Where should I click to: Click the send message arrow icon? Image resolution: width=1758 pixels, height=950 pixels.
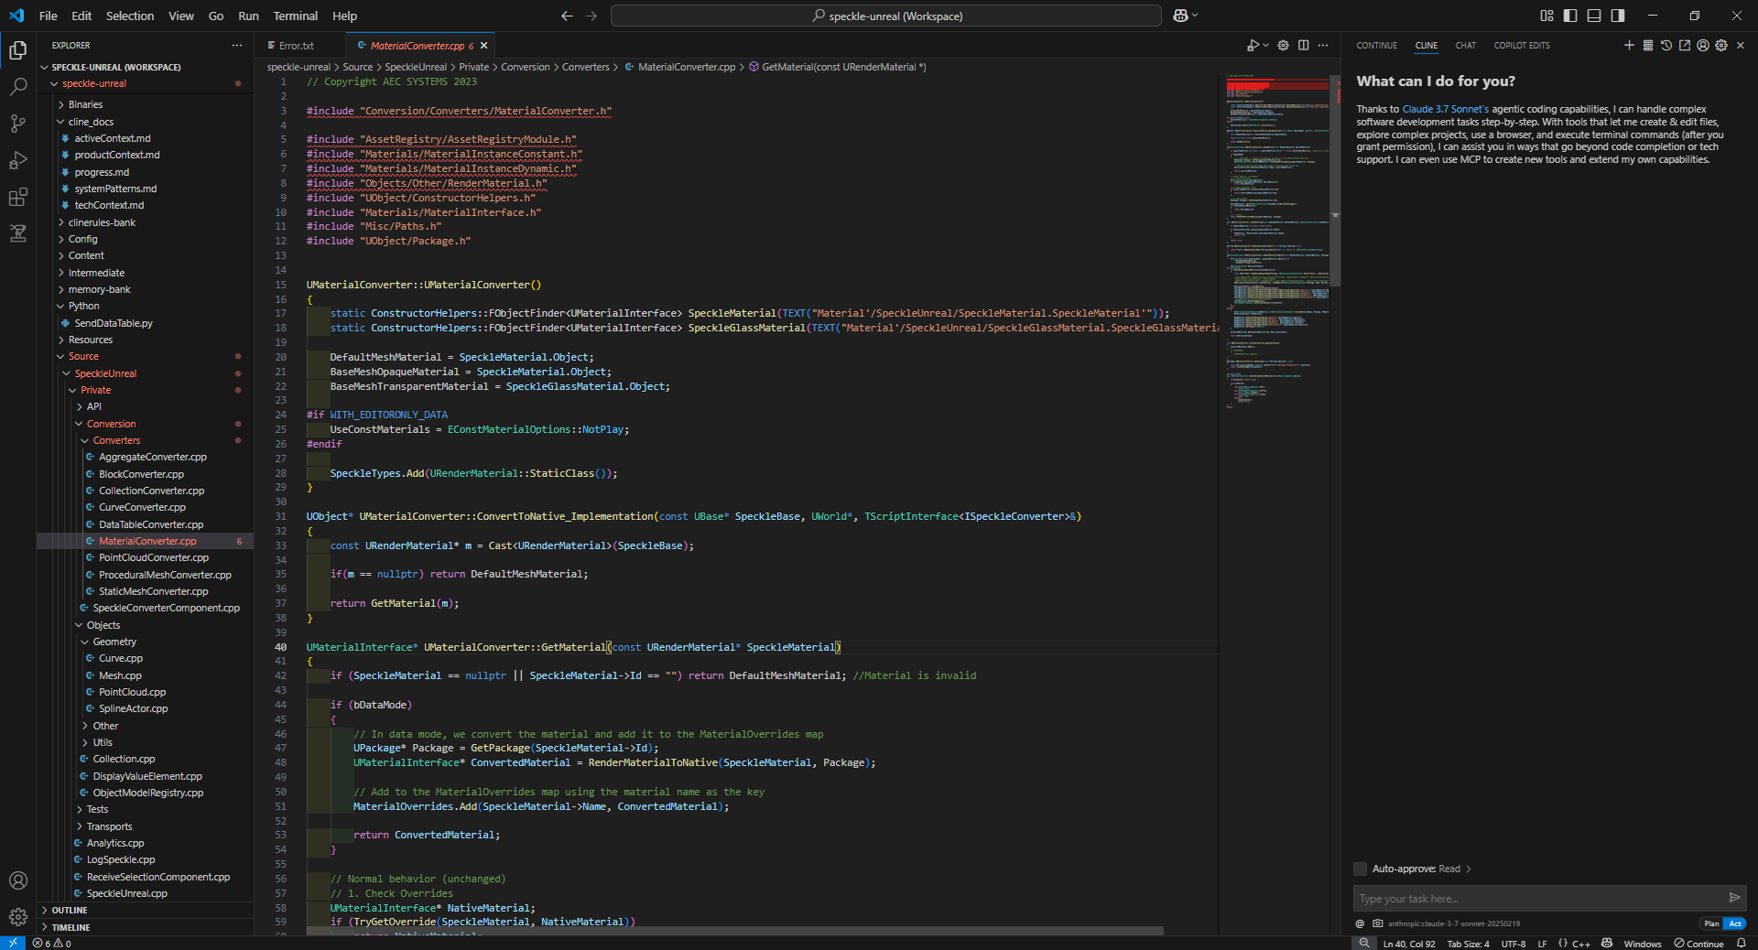(x=1733, y=898)
